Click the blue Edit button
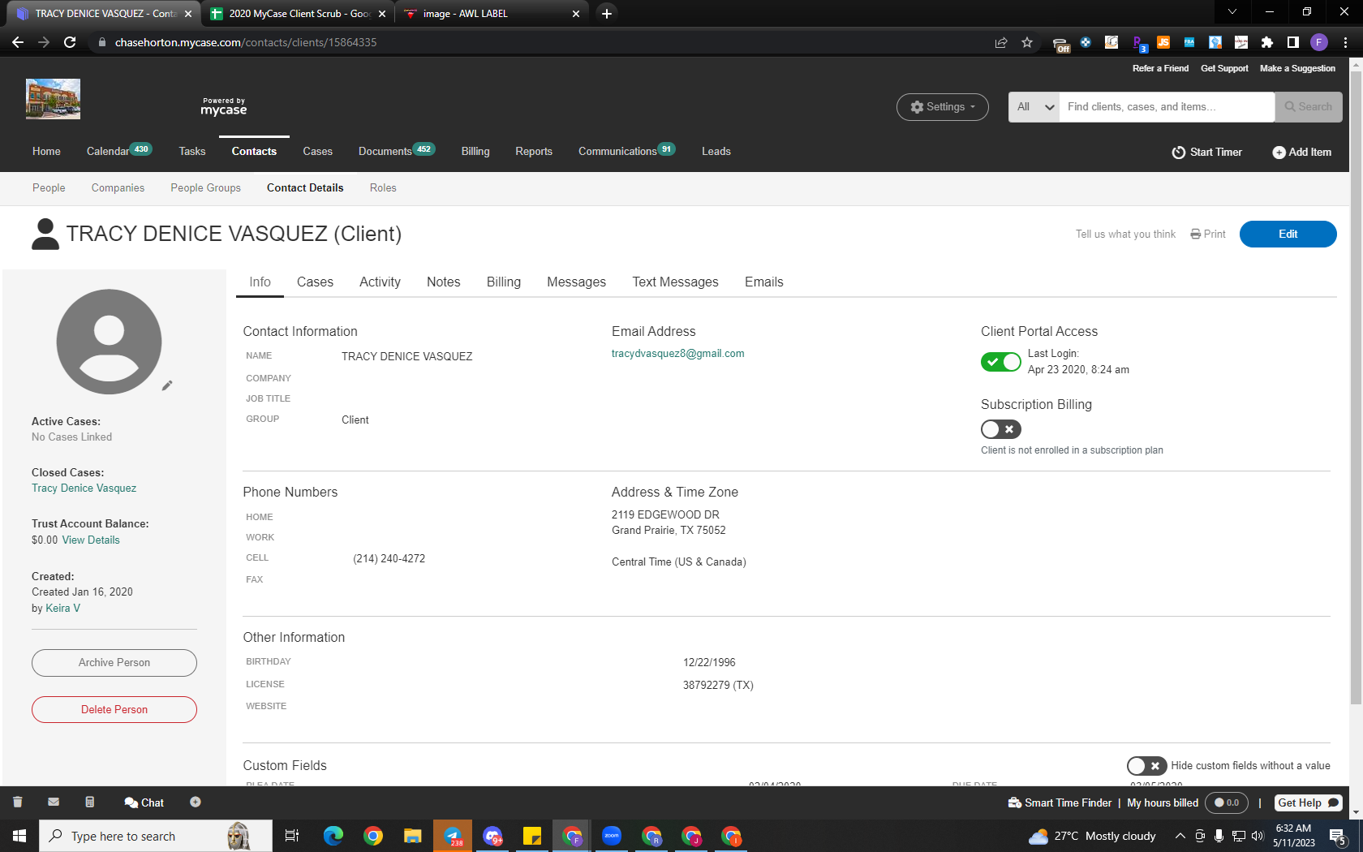1363x852 pixels. pyautogui.click(x=1288, y=235)
